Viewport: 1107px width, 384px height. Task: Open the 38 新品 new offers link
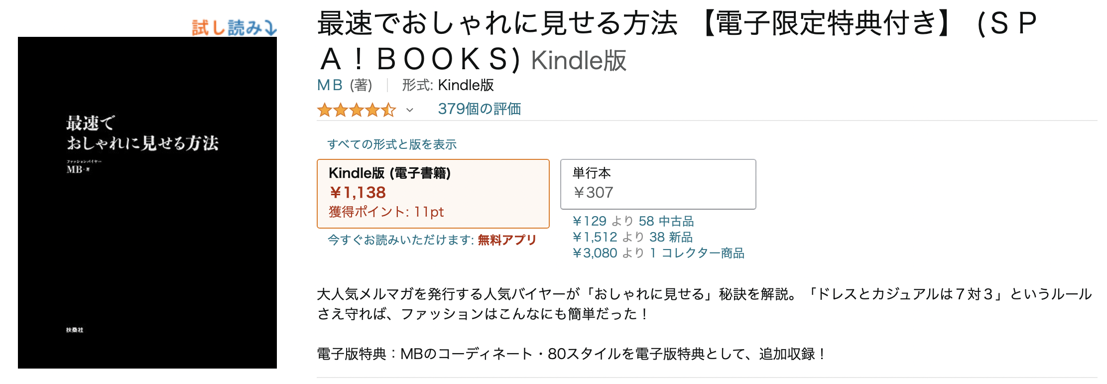coord(670,237)
